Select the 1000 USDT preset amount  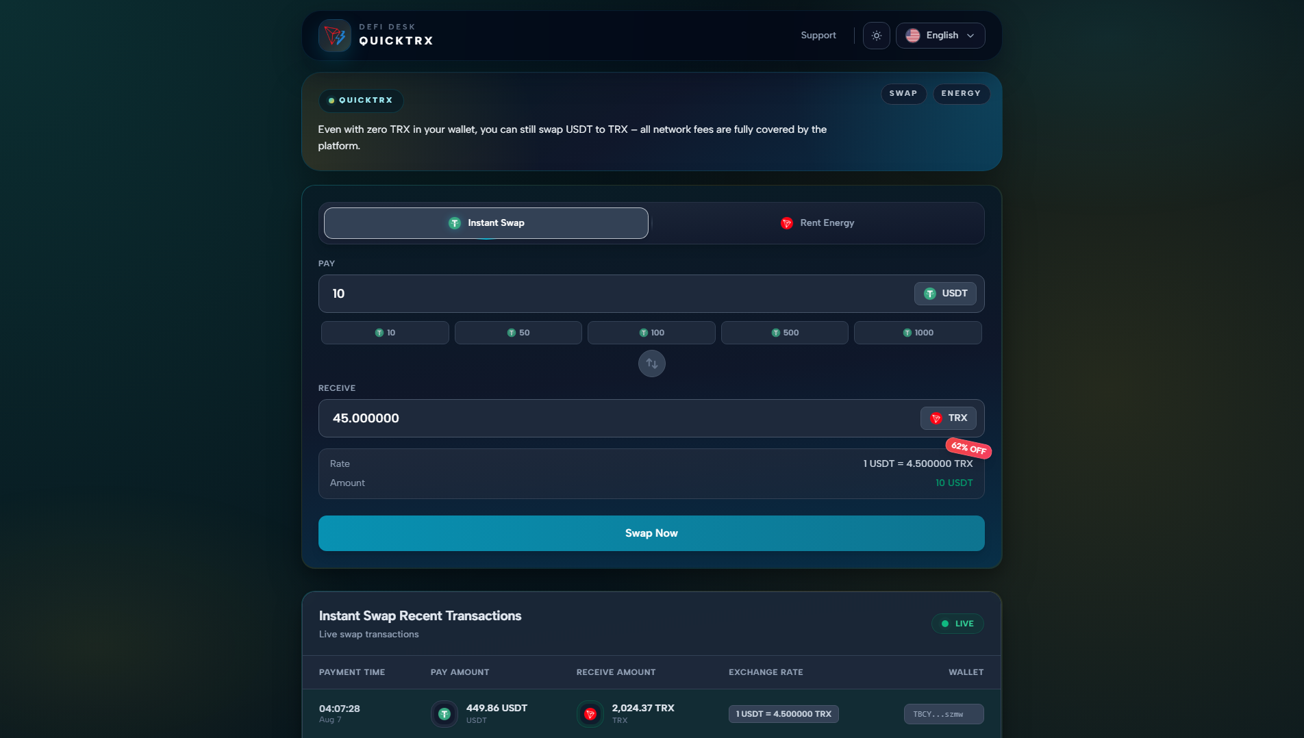tap(918, 333)
